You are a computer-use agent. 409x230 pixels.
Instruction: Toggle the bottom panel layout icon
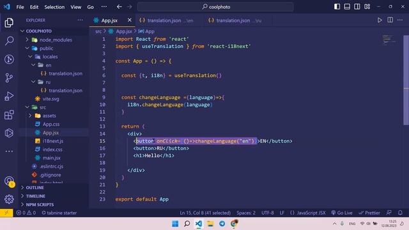point(347,6)
